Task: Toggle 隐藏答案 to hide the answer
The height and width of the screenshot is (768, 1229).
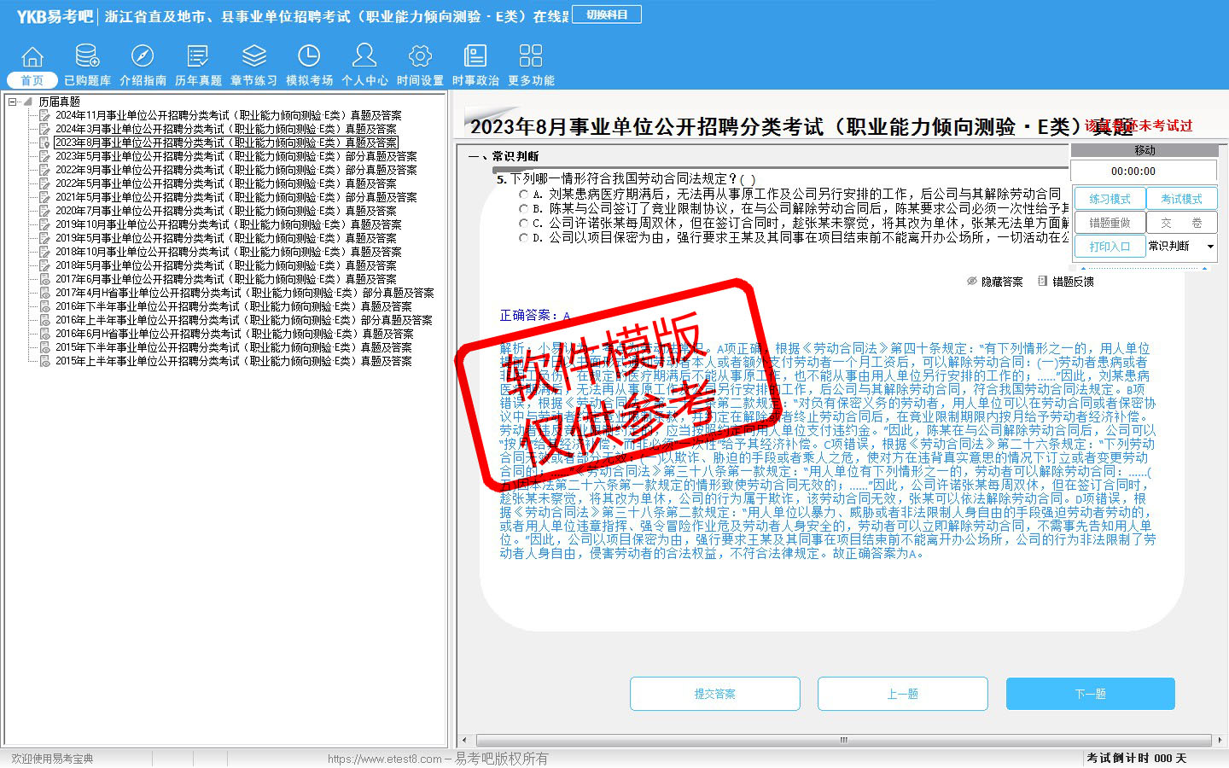Action: 995,282
